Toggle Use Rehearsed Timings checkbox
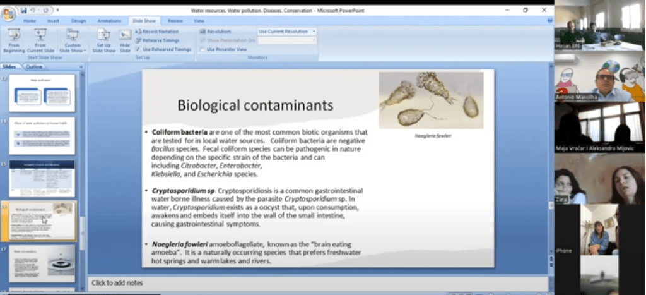 [139, 49]
